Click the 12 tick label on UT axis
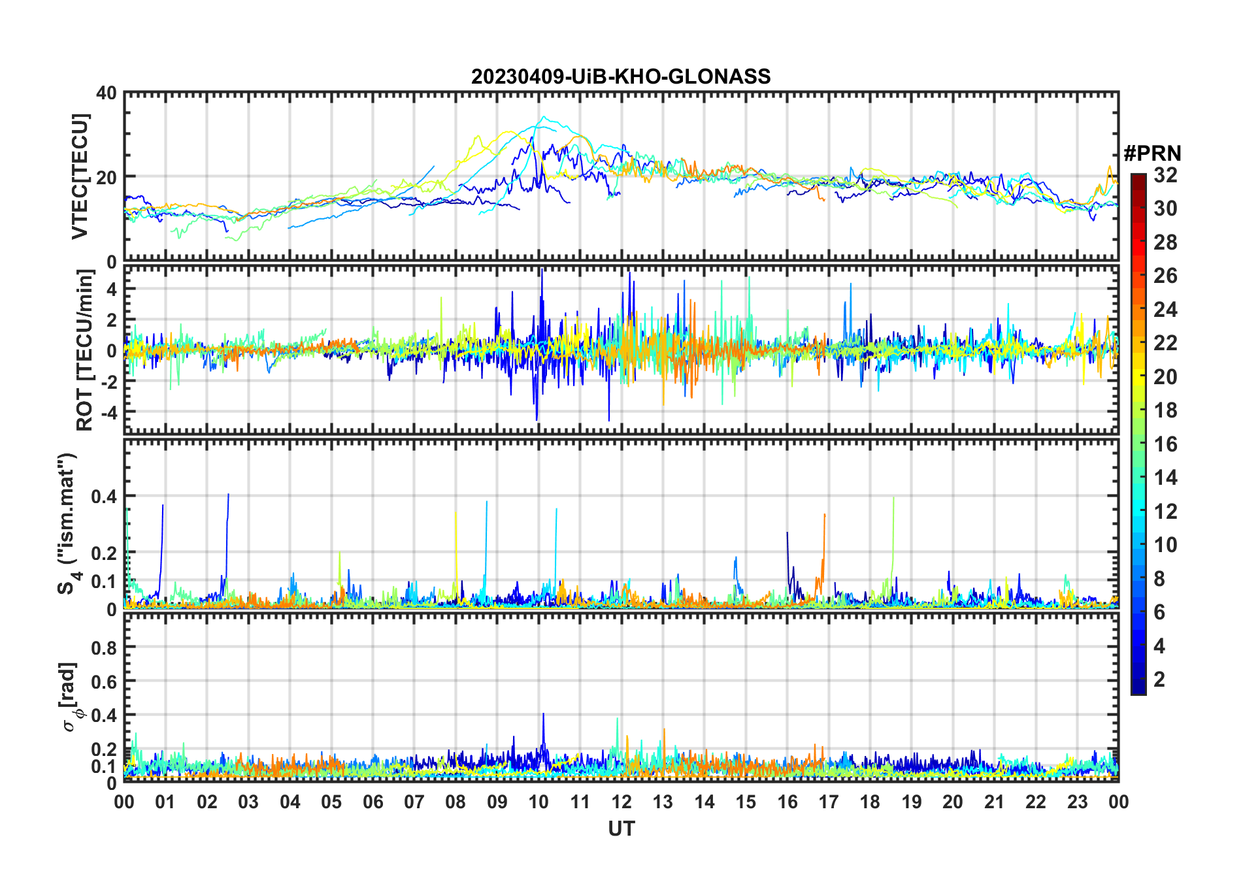This screenshot has width=1243, height=869. [621, 802]
